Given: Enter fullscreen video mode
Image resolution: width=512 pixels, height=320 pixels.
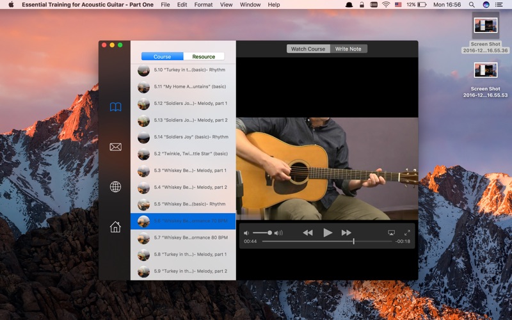Looking at the screenshot, I should (407, 232).
